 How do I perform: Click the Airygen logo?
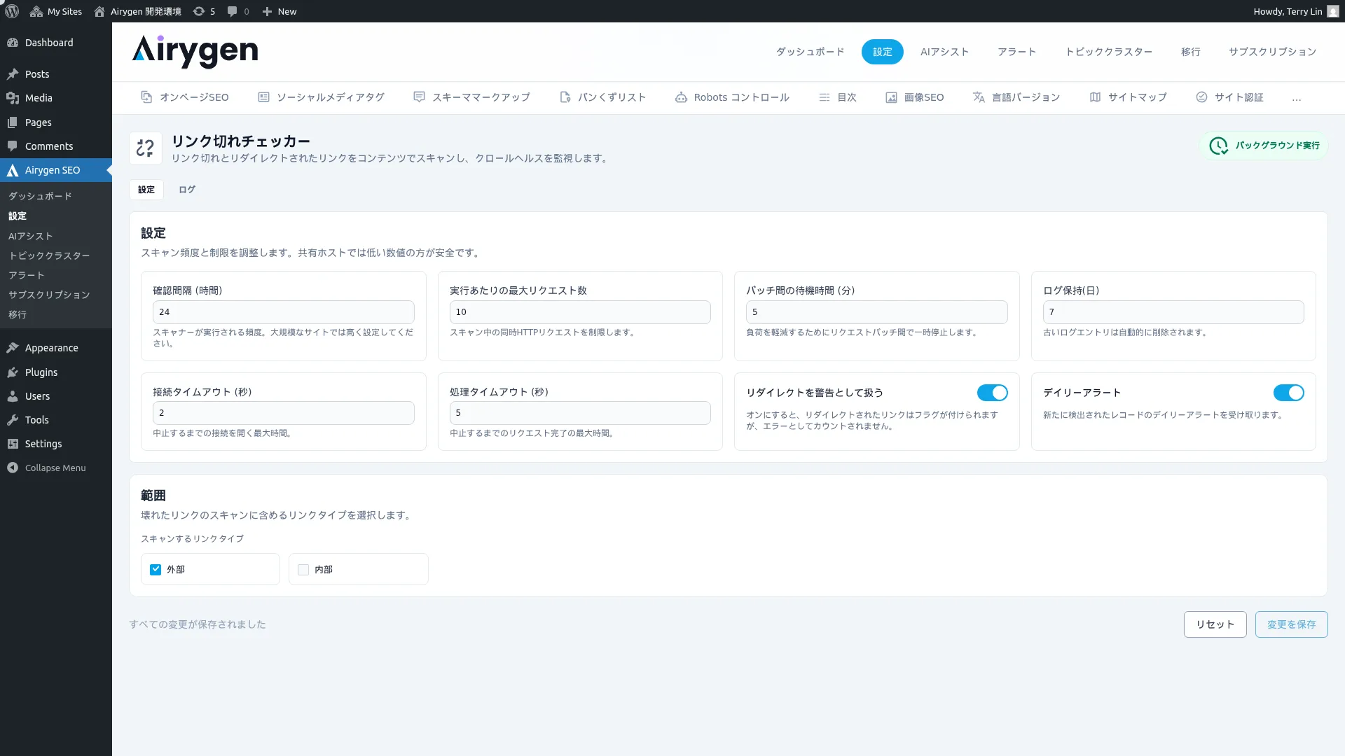click(x=195, y=51)
